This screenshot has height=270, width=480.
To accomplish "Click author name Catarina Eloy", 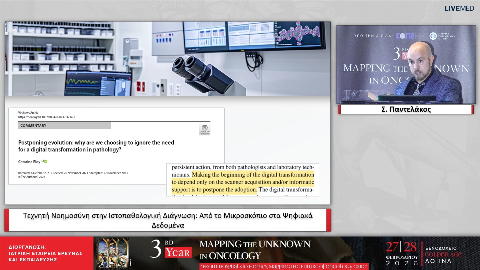I will [29, 162].
